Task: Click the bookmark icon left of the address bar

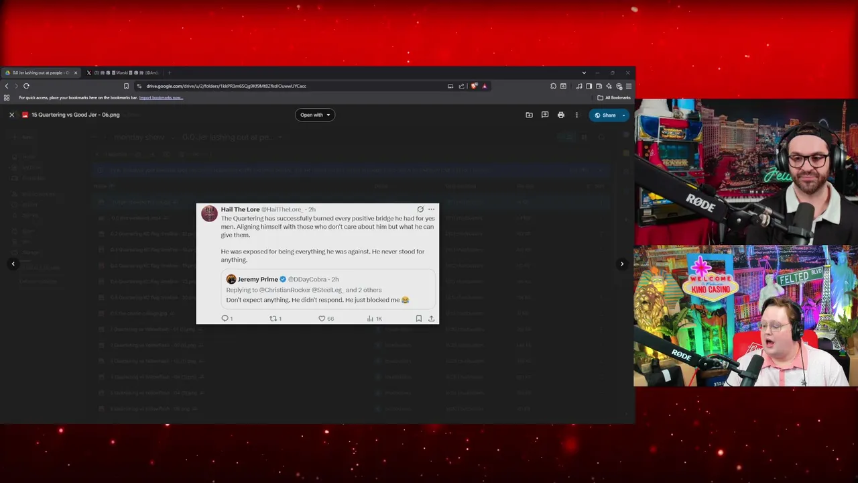Action: [x=126, y=86]
